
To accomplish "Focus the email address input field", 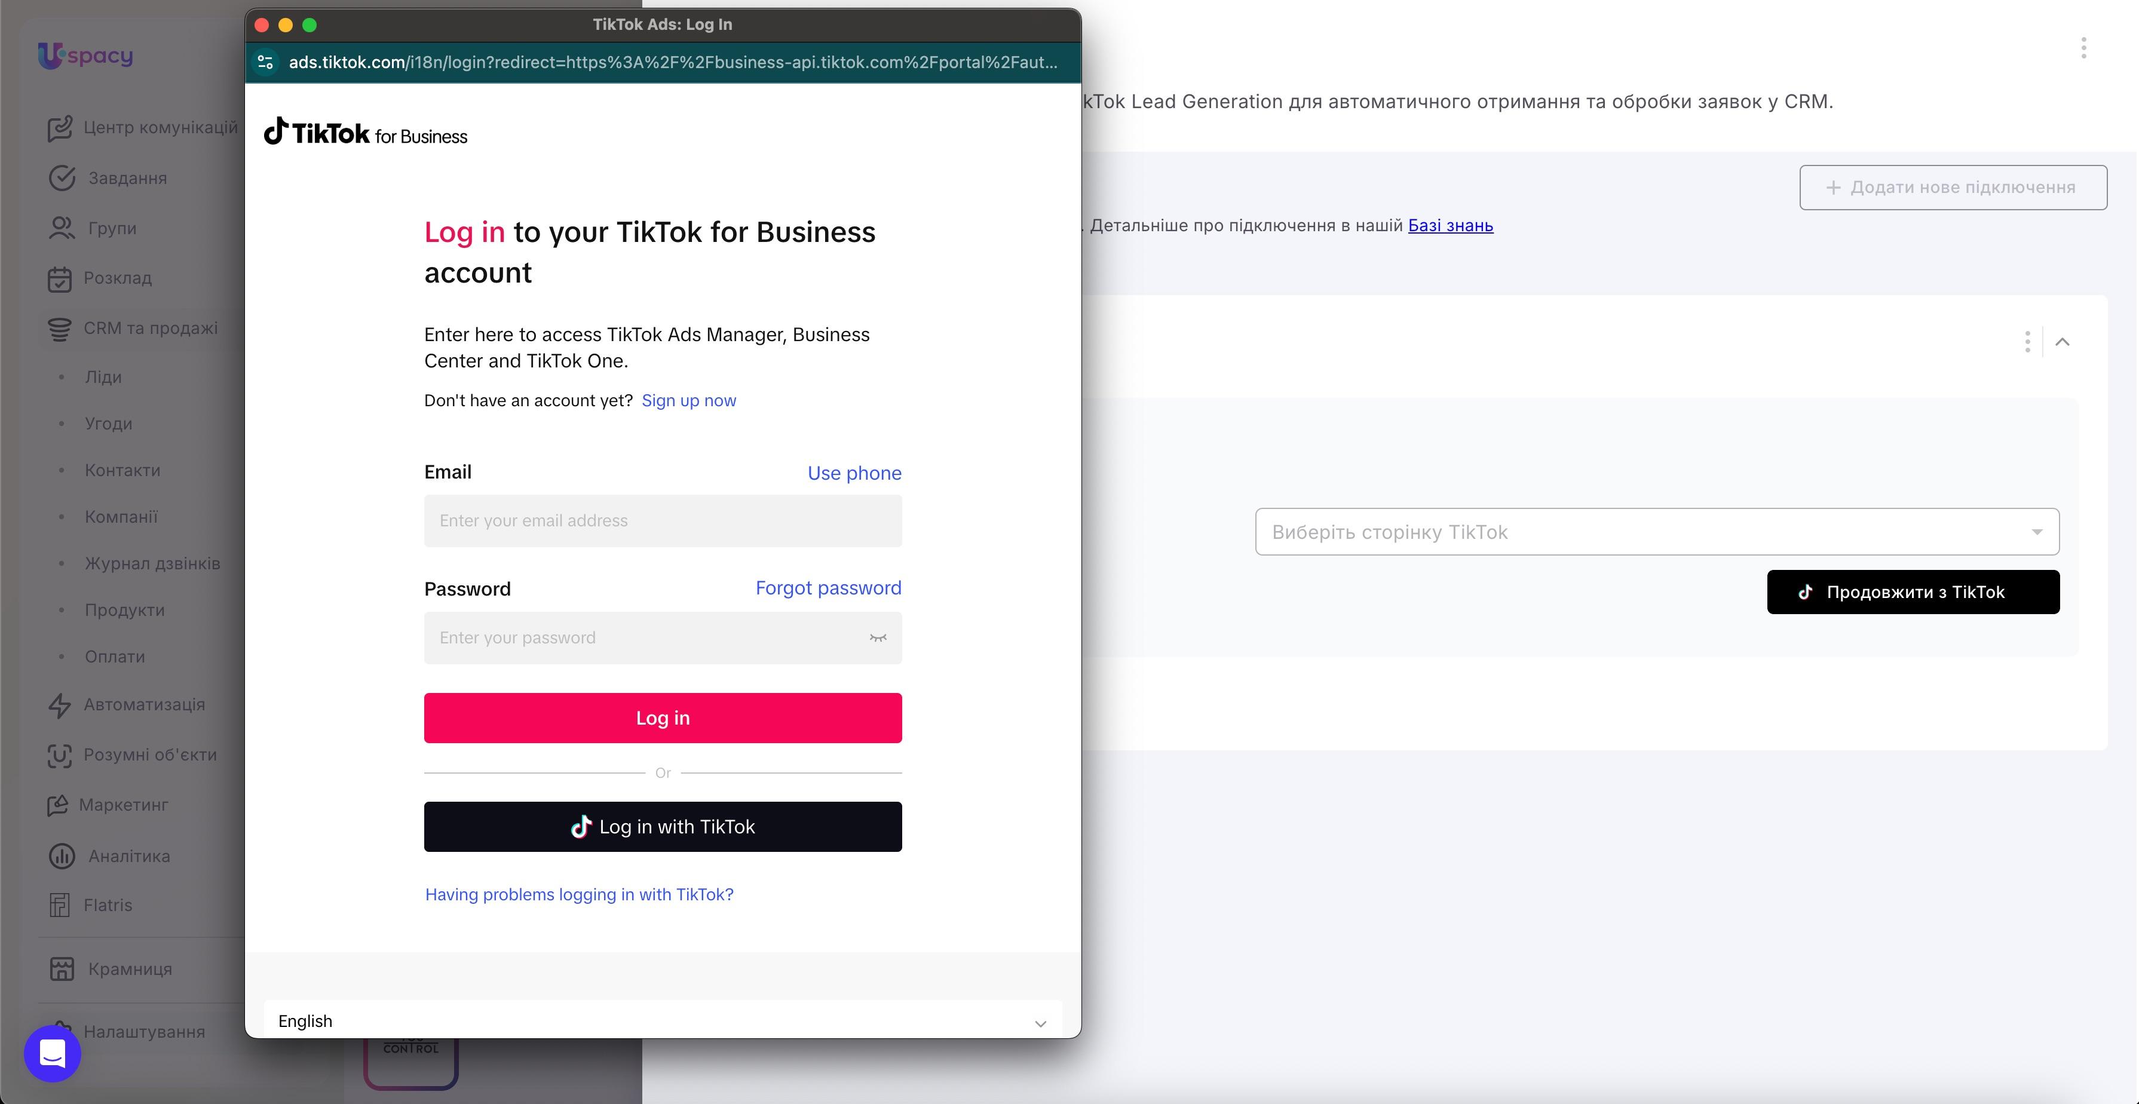I will tap(663, 520).
